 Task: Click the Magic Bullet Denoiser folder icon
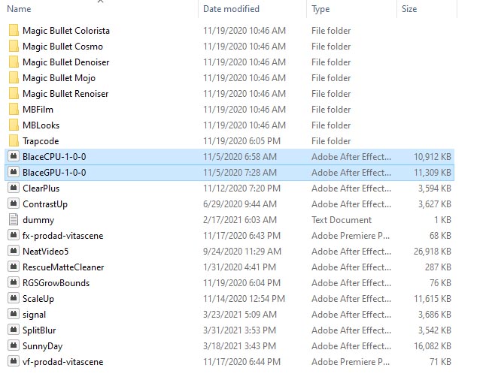click(14, 62)
